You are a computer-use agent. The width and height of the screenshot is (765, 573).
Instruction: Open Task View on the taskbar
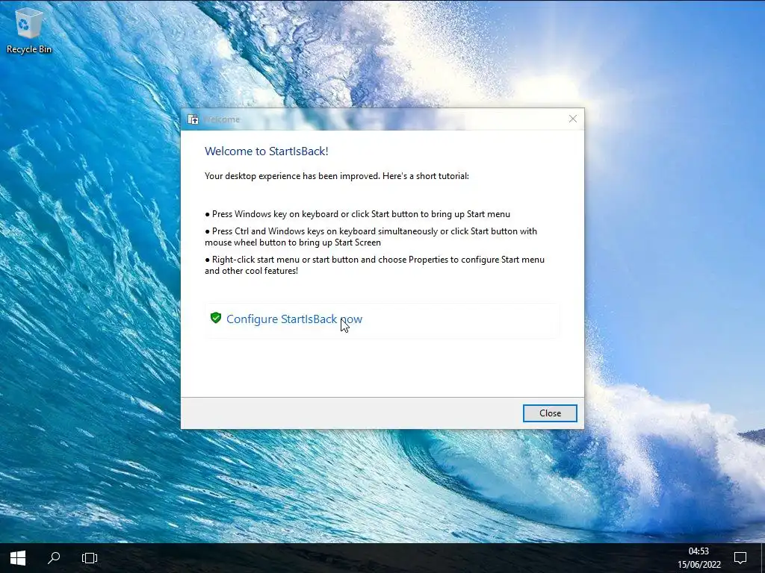click(x=90, y=558)
